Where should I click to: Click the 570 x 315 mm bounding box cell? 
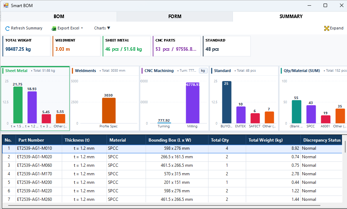177,174
